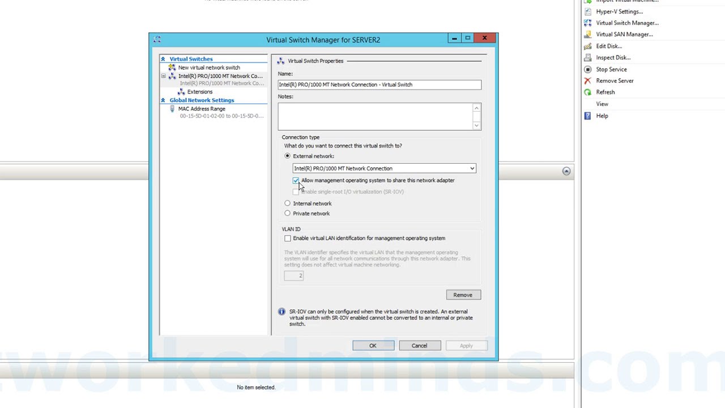This screenshot has width=725, height=408.
Task: Click into the switch Name field
Action: point(379,84)
